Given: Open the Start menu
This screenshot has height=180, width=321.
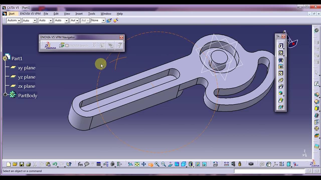Looking at the screenshot, I should click(12, 14).
